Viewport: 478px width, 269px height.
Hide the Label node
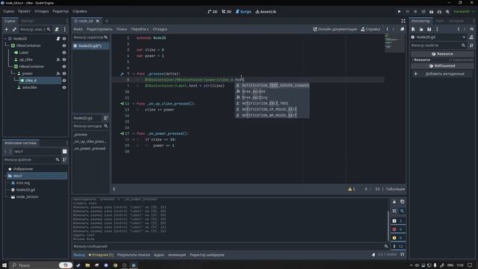point(64,52)
